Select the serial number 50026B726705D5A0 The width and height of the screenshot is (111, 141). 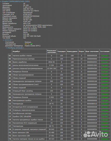pyautogui.click(x=31, y=16)
